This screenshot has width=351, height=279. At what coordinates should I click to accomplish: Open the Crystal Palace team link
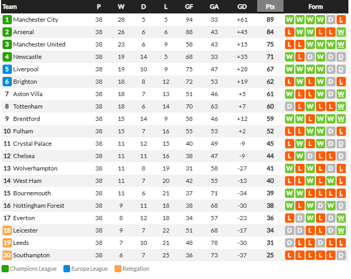pyautogui.click(x=32, y=144)
